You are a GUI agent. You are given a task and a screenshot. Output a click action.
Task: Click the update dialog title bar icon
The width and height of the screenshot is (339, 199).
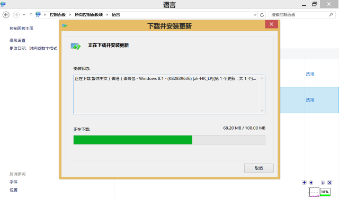[x=65, y=26]
